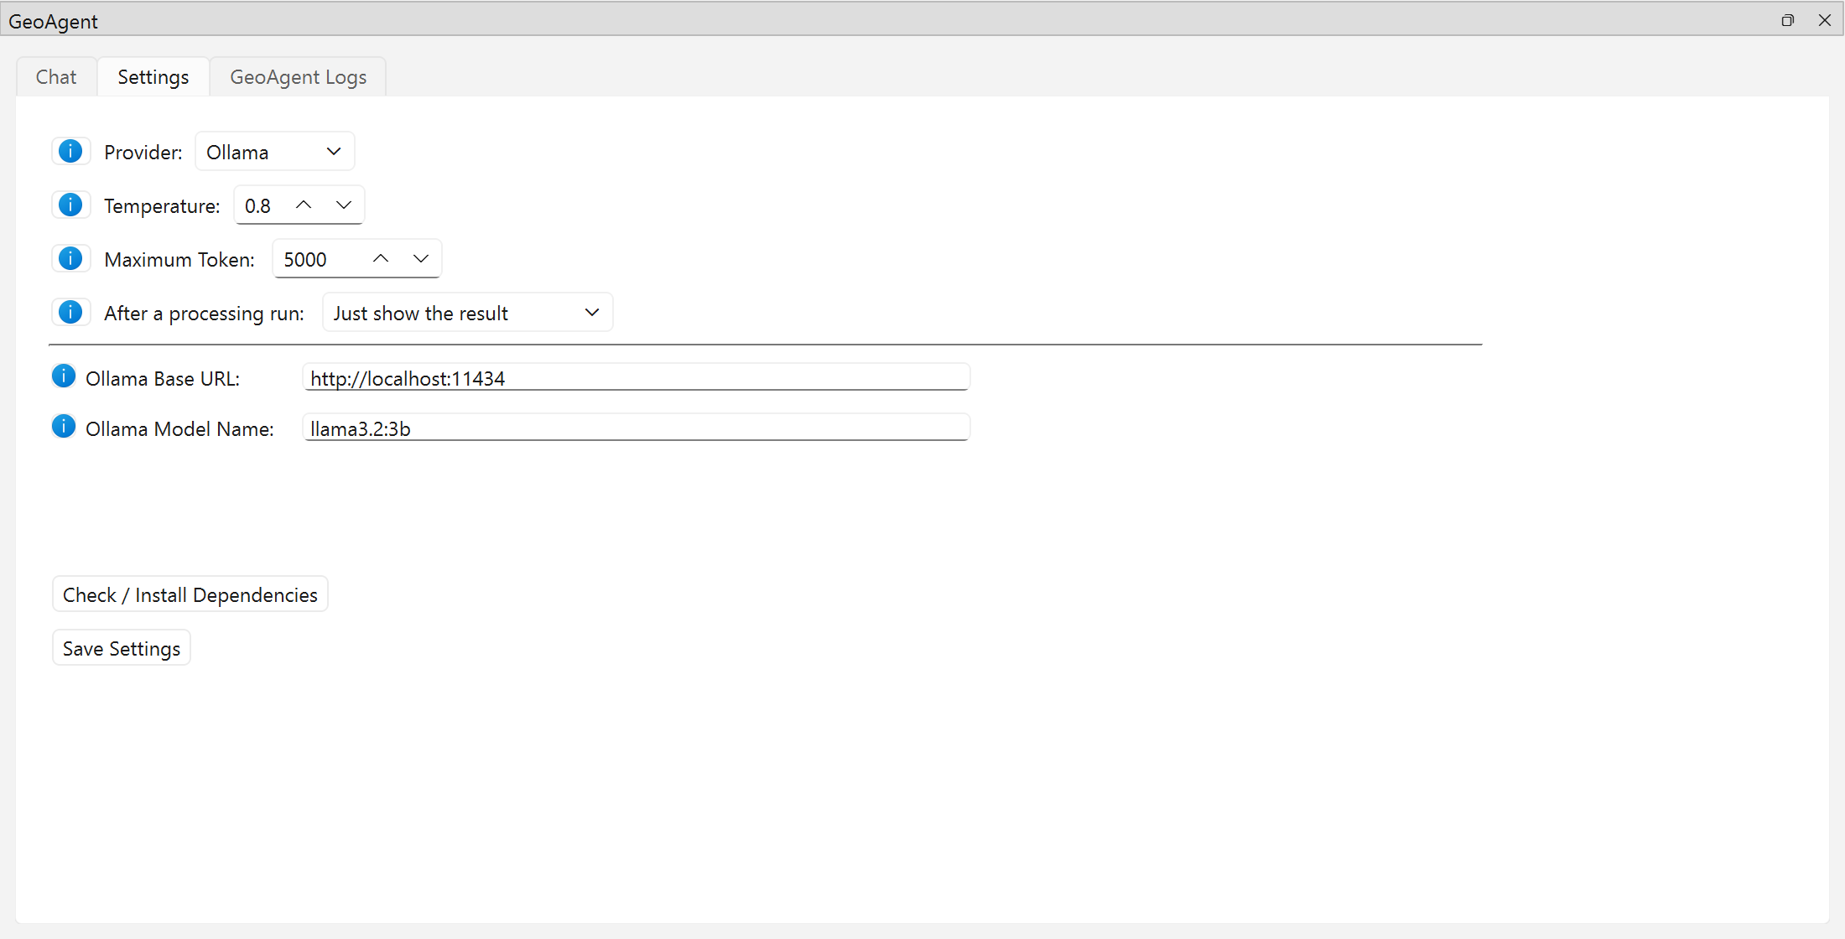Click the info icon for Ollama Model Name
1845x939 pixels.
(x=64, y=427)
